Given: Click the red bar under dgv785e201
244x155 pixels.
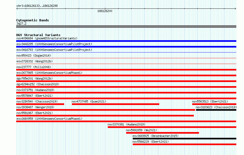Looking at the screenshot, I should pyautogui.click(x=126, y=81).
